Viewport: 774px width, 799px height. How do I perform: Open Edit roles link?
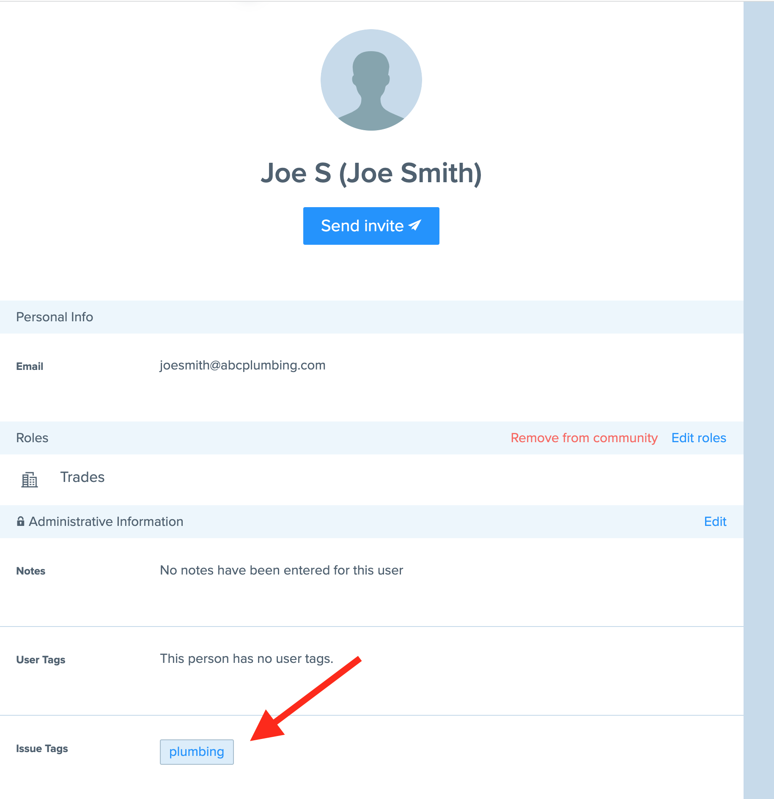click(x=699, y=438)
